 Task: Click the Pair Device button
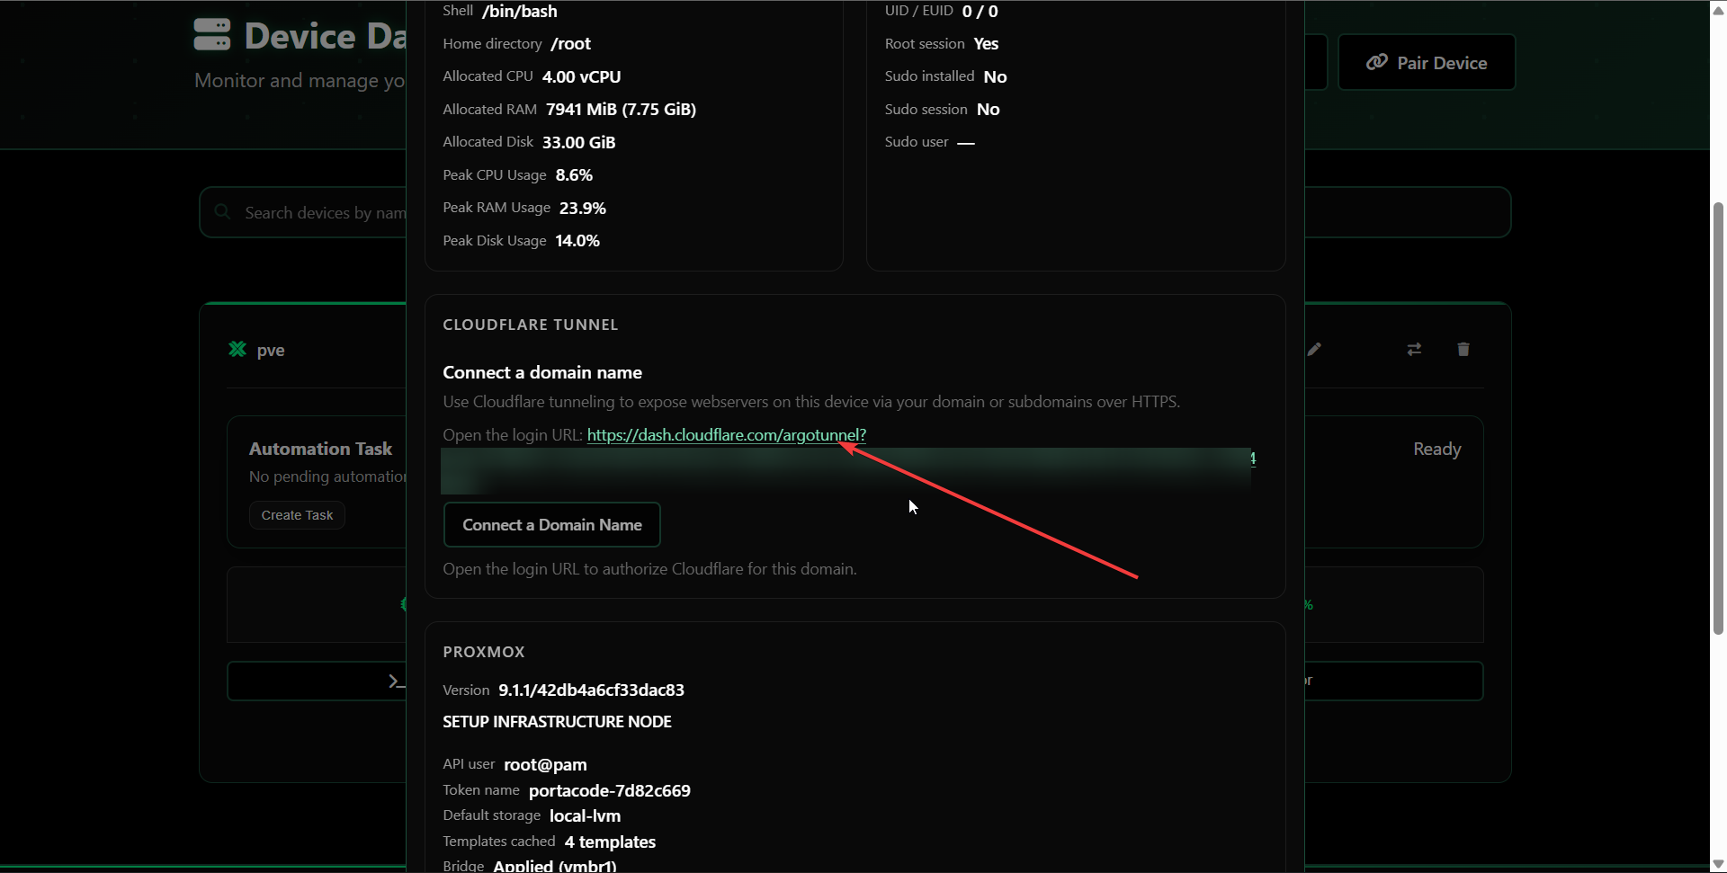pos(1427,62)
